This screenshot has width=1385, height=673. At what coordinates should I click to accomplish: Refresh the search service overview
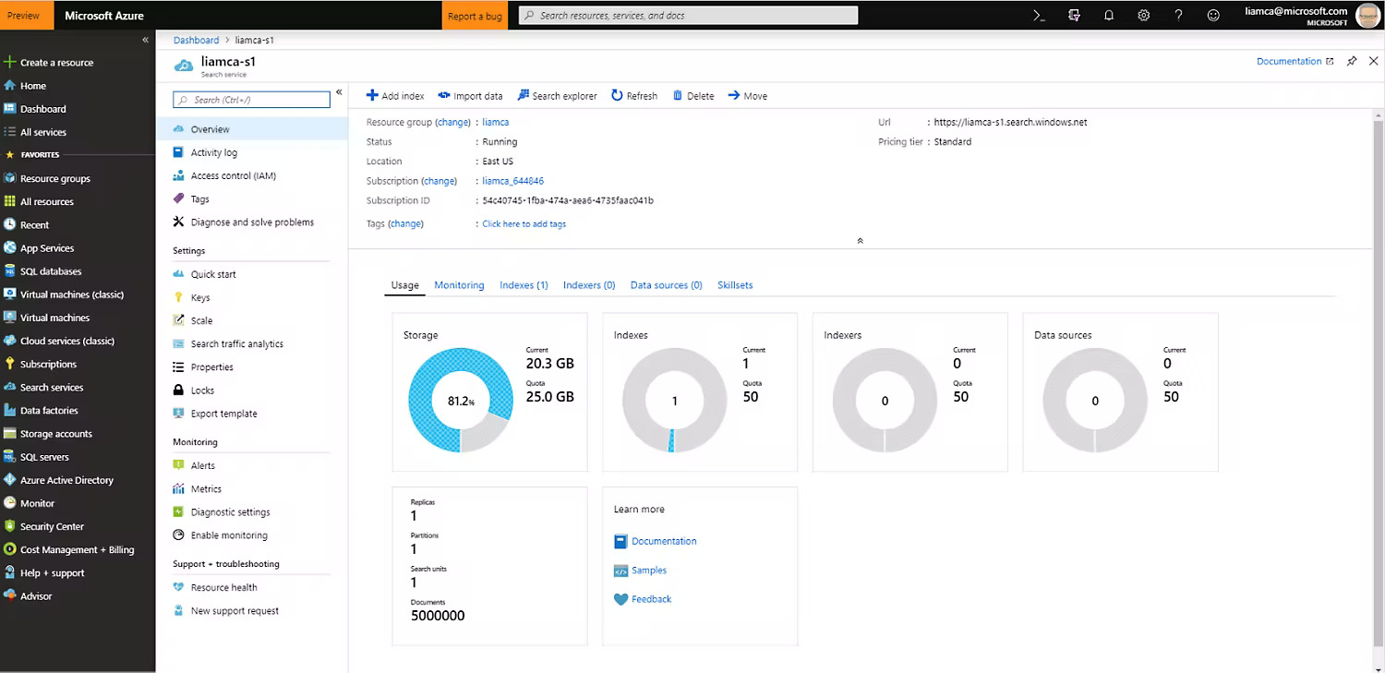(634, 96)
